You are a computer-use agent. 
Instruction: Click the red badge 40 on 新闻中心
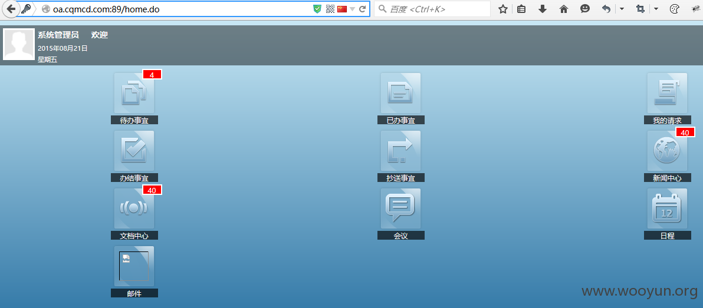685,133
